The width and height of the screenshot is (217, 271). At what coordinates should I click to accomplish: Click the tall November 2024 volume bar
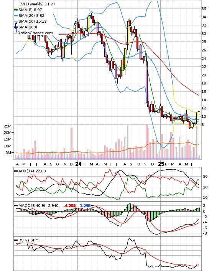(x=146, y=141)
